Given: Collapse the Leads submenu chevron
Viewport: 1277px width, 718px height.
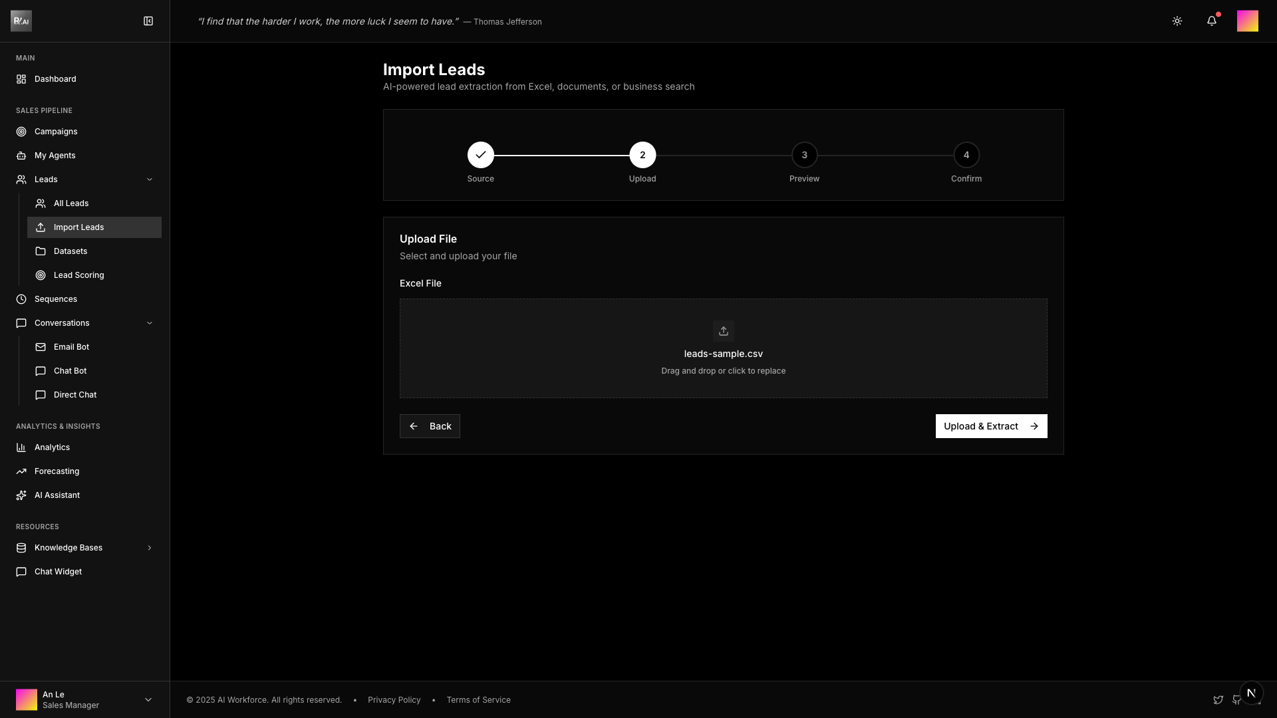Looking at the screenshot, I should 150,179.
